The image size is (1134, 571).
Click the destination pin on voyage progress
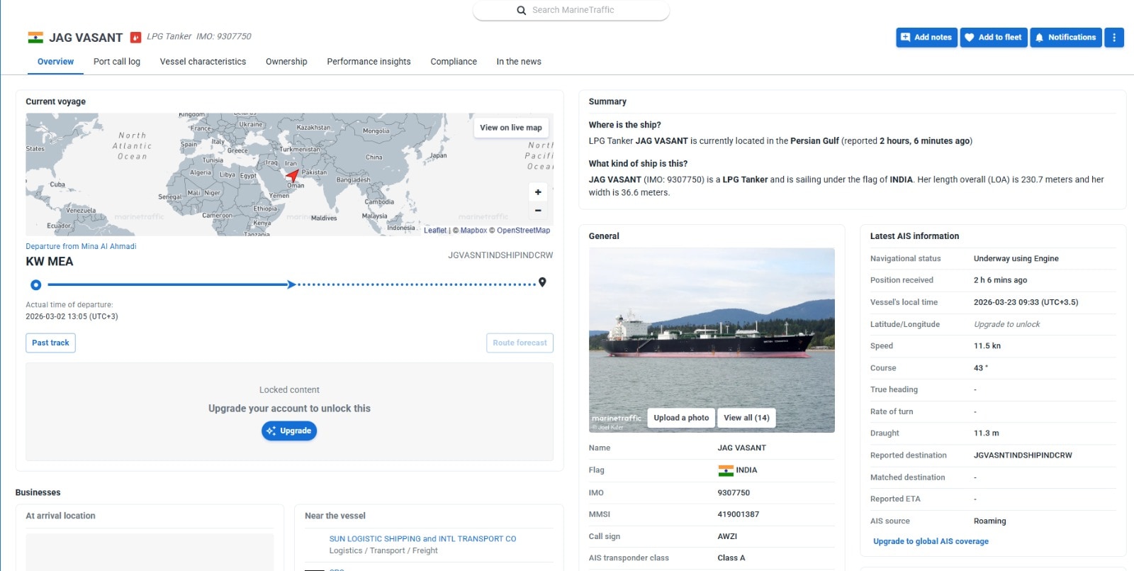point(542,282)
